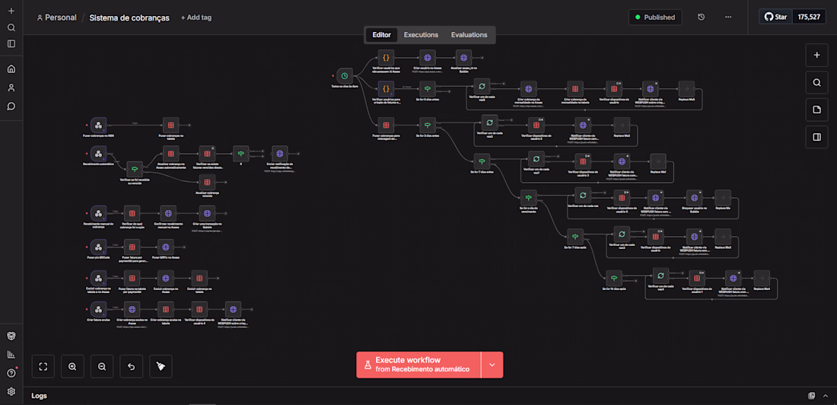Click the add node plus button on canvas
This screenshot has height=405, width=837.
tap(816, 55)
